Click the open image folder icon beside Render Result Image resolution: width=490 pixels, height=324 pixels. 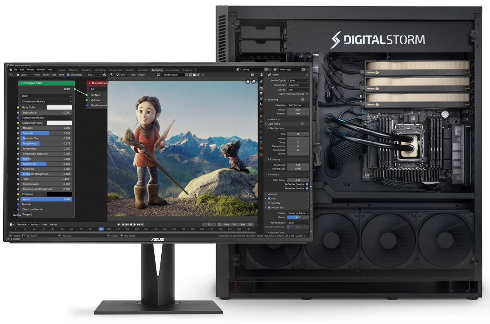[x=194, y=75]
